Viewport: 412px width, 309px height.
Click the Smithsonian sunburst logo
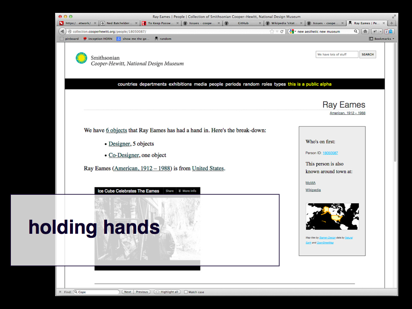(x=81, y=58)
